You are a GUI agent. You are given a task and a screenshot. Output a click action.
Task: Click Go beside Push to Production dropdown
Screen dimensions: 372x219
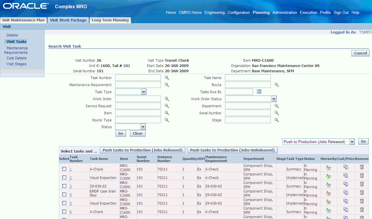coord(363,141)
